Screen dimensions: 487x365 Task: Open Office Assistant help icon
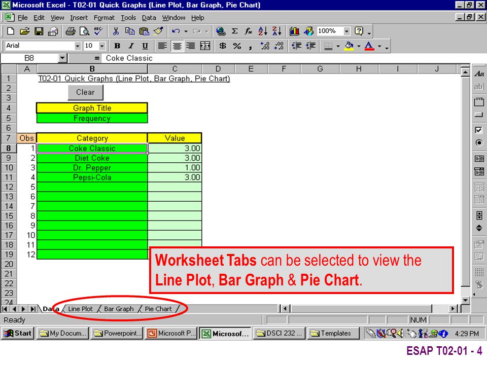pos(359,31)
